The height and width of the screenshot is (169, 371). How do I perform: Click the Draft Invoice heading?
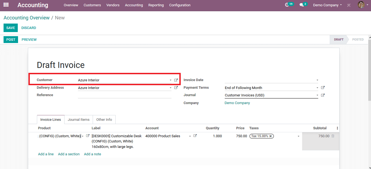pyautogui.click(x=61, y=65)
